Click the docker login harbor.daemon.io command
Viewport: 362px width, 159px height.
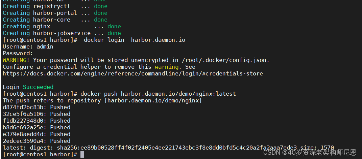tap(135, 40)
